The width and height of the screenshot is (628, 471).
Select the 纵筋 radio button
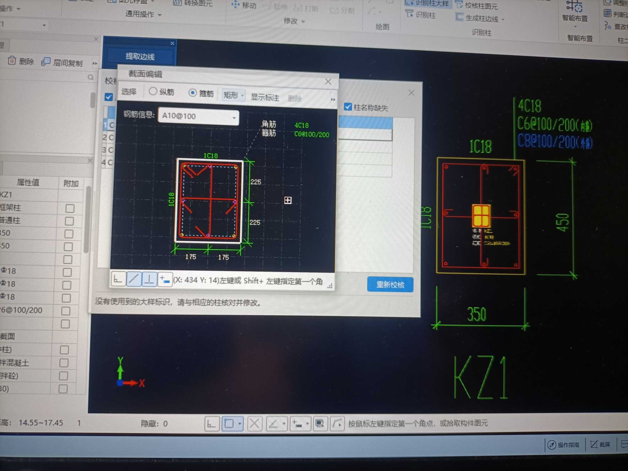click(153, 91)
